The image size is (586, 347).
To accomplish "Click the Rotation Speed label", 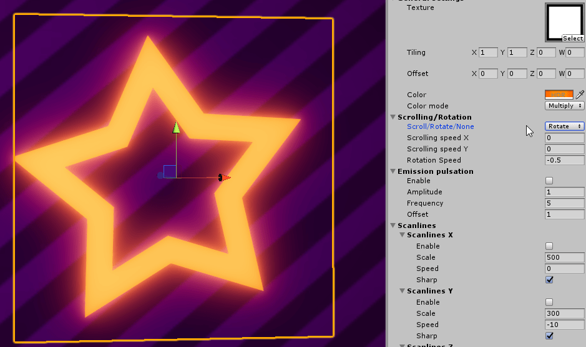I will [434, 160].
